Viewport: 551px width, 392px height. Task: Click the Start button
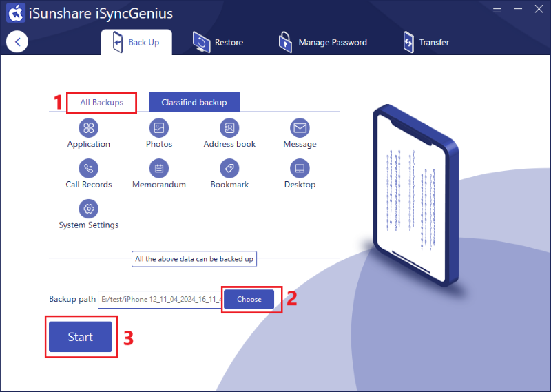(x=81, y=336)
